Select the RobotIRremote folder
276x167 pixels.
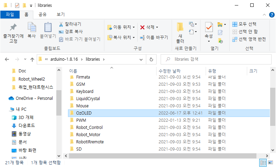tap(169, 142)
